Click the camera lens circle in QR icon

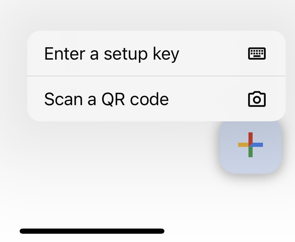click(x=257, y=100)
